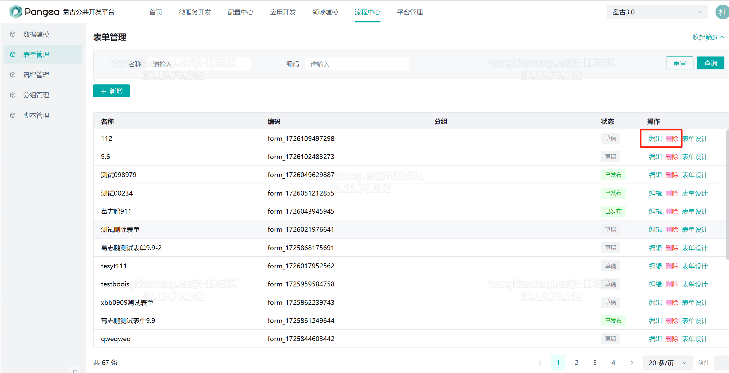Open 表单设计 for 测试00234
729x373 pixels.
tap(695, 193)
